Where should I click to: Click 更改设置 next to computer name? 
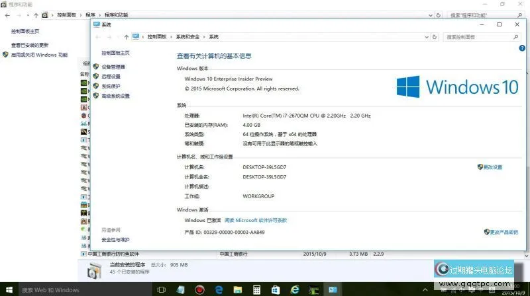(x=492, y=167)
